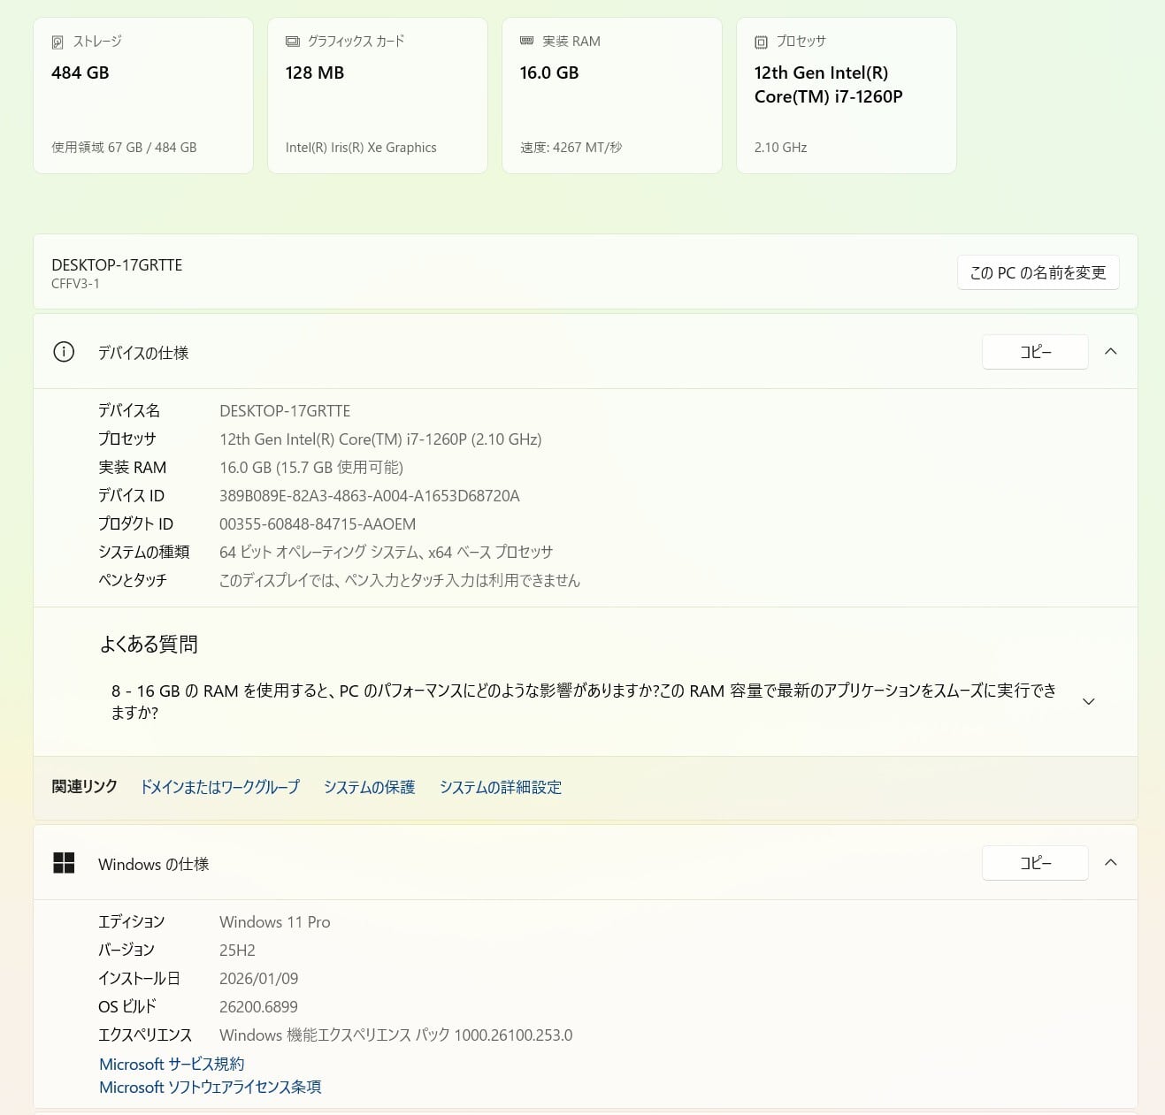Viewport: 1165px width, 1115px height.
Task: Click the processor chip icon
Action: point(761,42)
